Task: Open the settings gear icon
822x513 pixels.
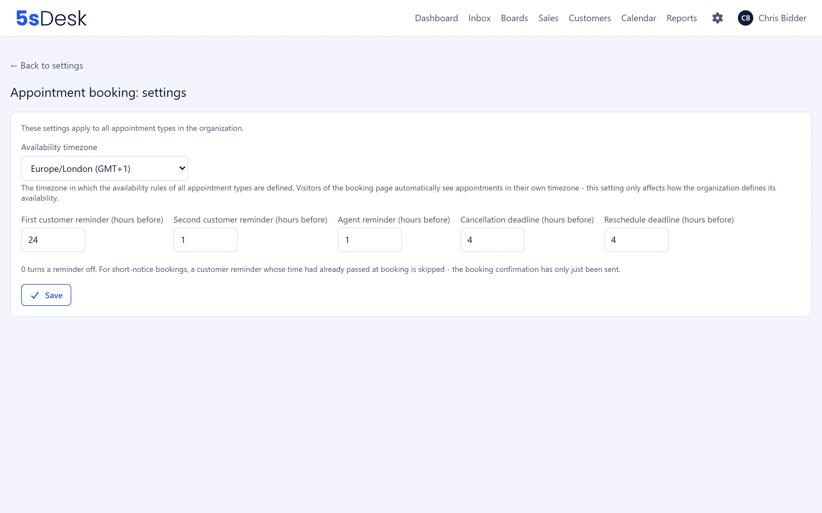Action: 717,18
